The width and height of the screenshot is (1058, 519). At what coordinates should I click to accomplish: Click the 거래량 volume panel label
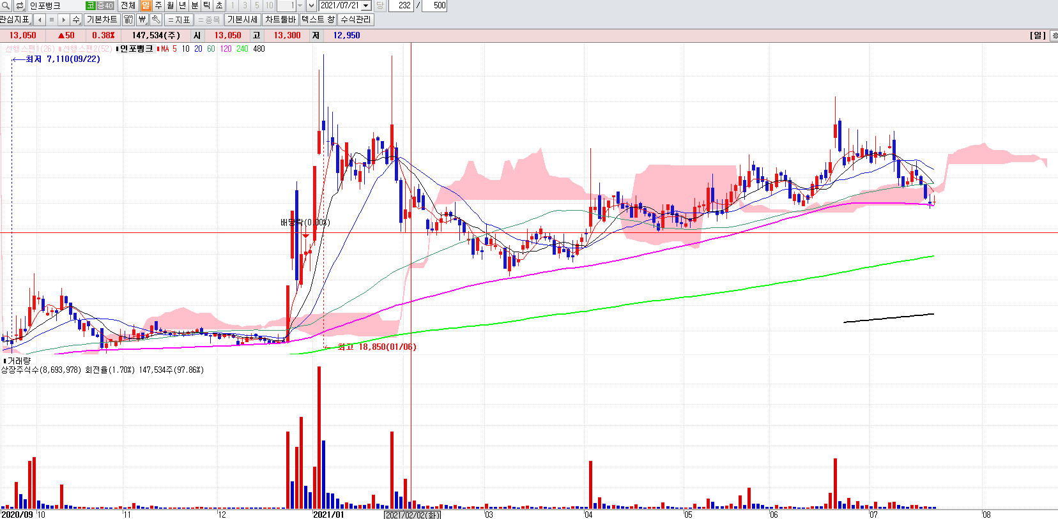click(19, 361)
